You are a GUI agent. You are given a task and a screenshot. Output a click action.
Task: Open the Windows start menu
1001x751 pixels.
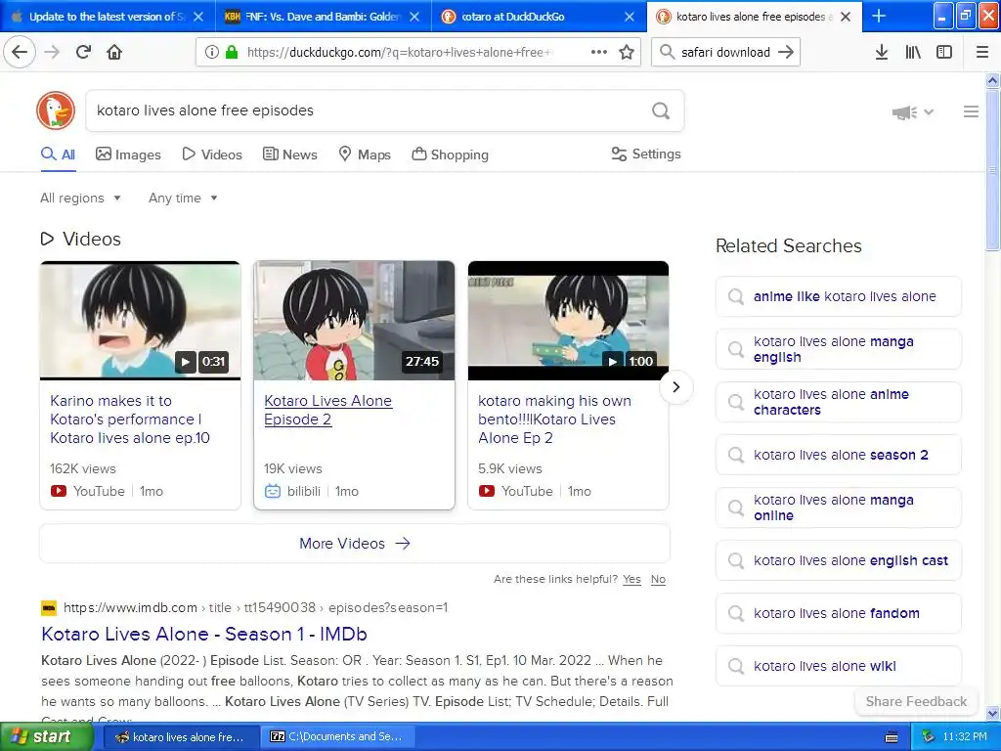tap(45, 737)
